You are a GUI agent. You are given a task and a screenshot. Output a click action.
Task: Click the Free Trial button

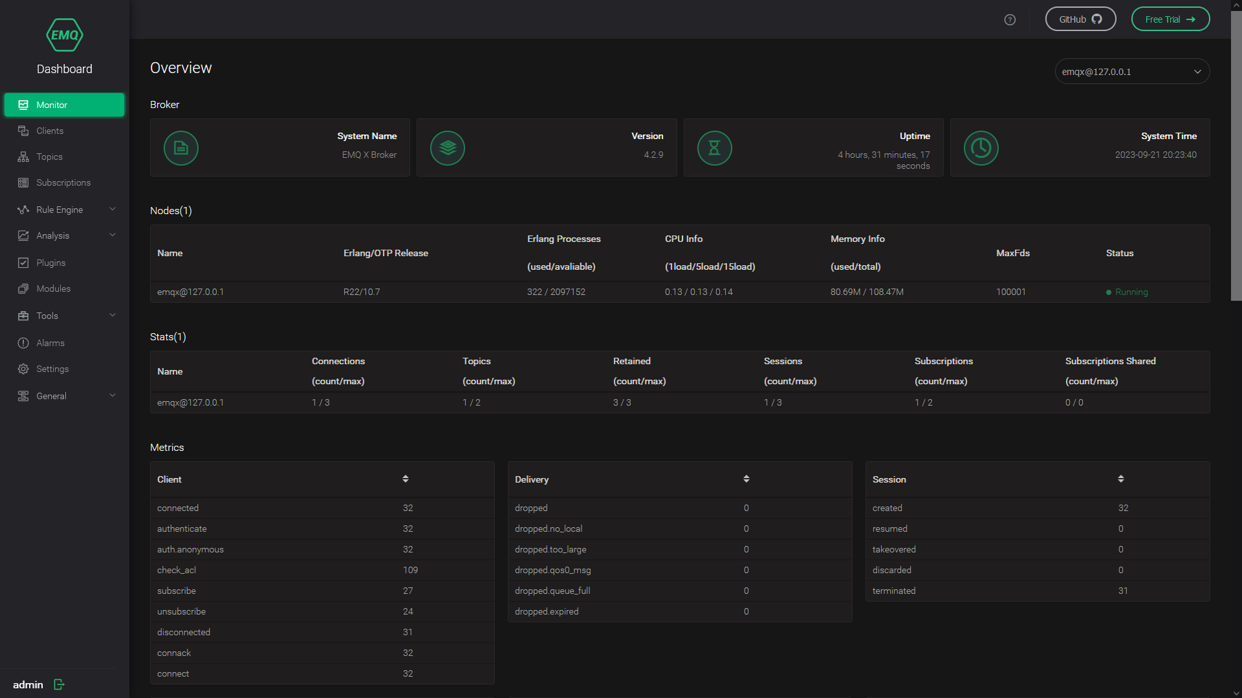point(1170,19)
